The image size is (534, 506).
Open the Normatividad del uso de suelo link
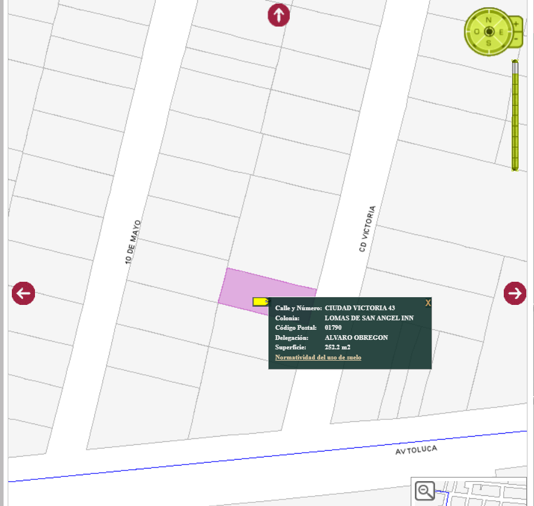[x=318, y=357]
